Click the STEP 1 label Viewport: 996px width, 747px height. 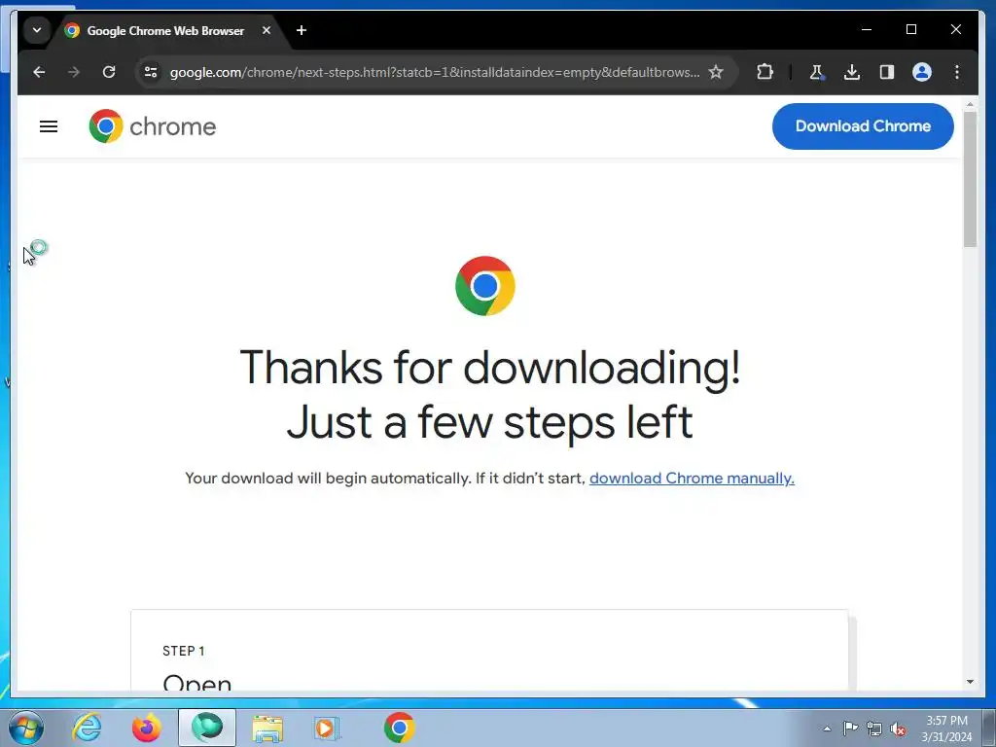[x=184, y=651]
